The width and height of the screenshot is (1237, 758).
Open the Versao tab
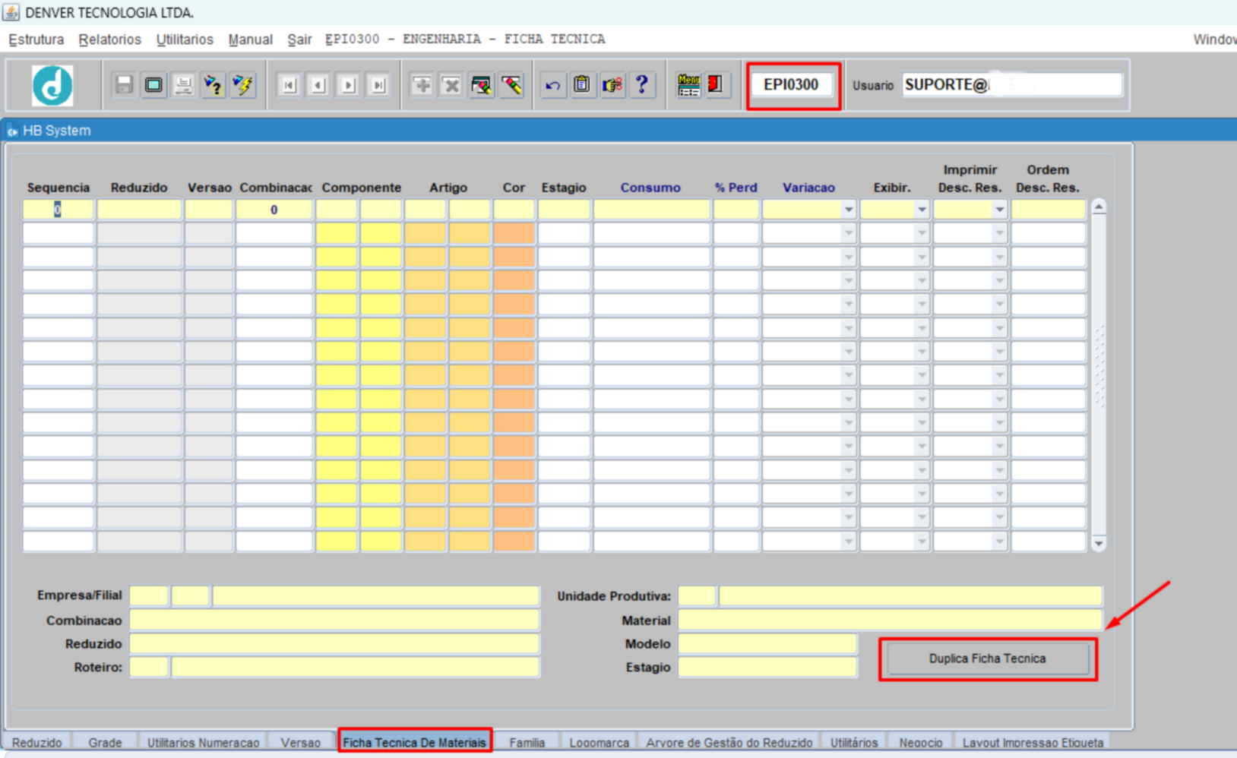pos(301,742)
